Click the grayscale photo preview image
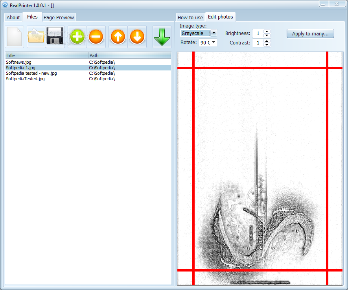 (260, 168)
